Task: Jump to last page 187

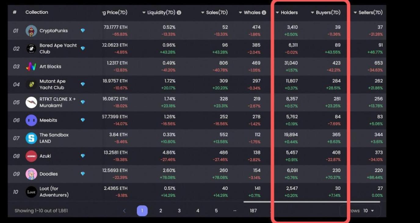Action: (x=253, y=211)
